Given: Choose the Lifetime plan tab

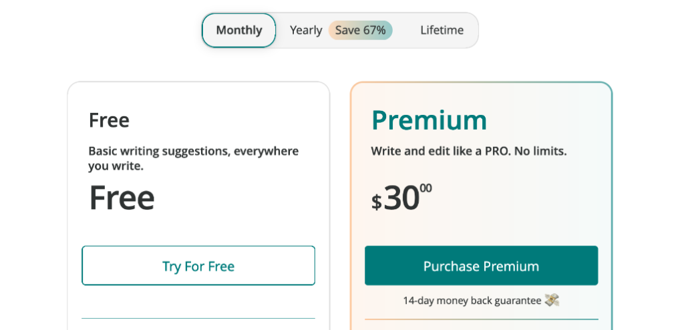Looking at the screenshot, I should coord(442,31).
